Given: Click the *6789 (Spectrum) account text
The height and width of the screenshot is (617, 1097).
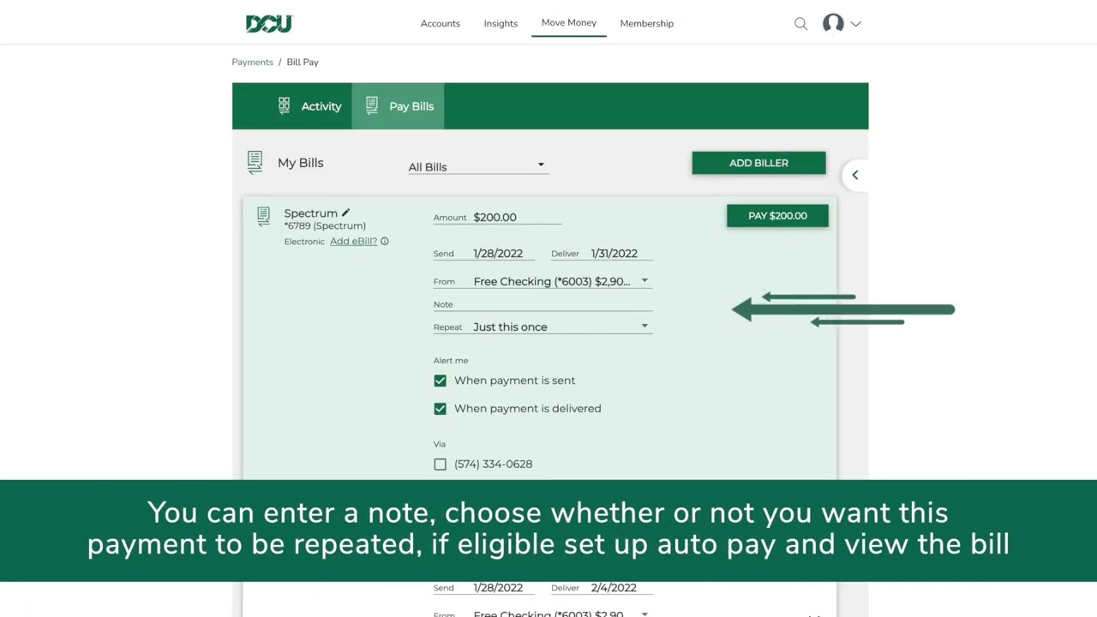Looking at the screenshot, I should coord(325,226).
